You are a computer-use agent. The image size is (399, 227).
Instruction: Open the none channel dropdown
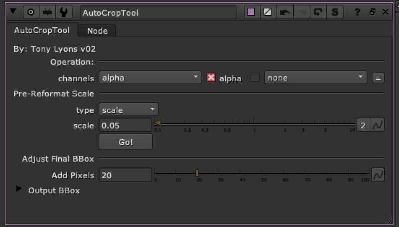click(x=316, y=78)
